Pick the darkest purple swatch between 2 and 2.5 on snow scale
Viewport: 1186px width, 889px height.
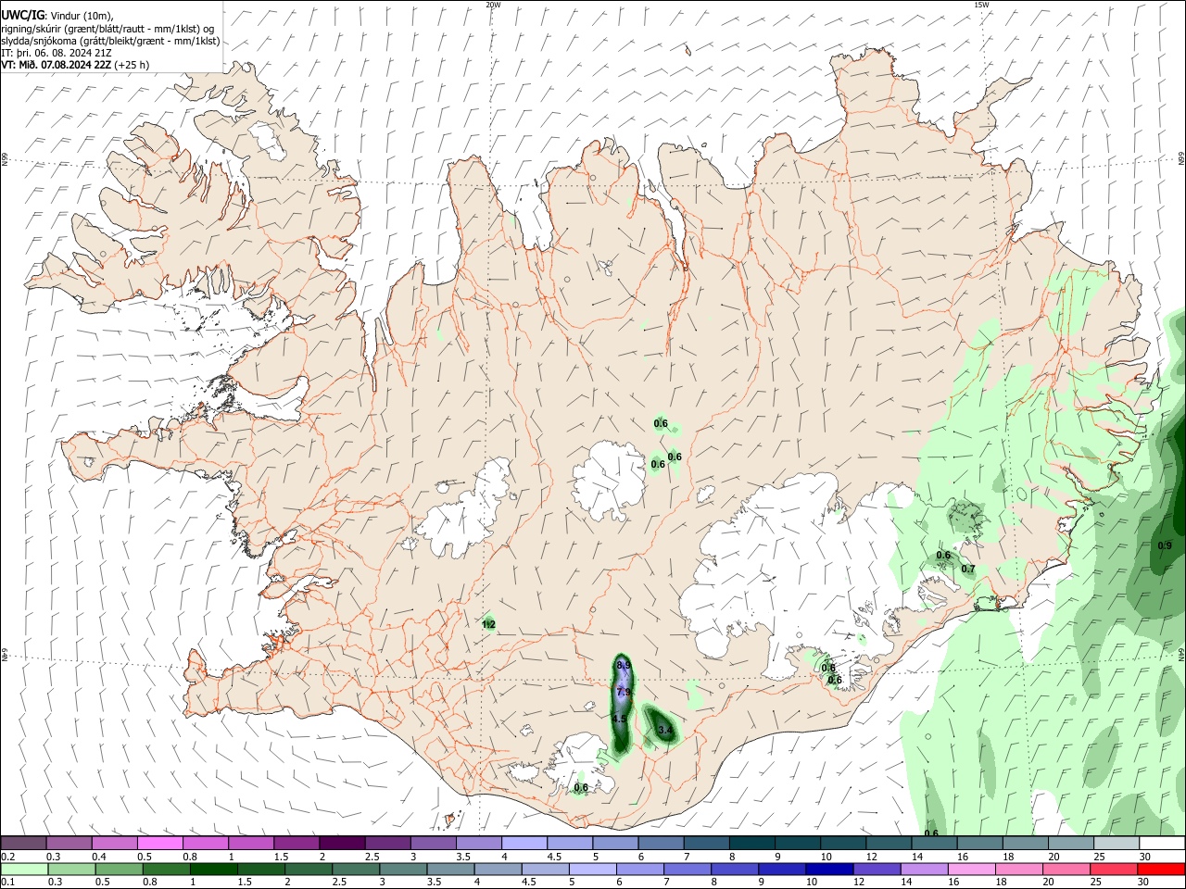tap(342, 843)
